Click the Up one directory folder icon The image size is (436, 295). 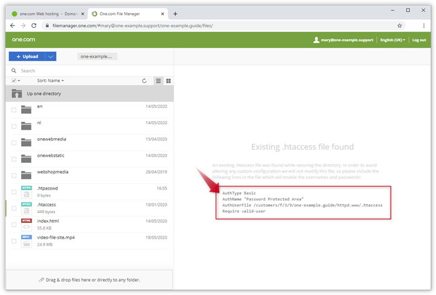[x=17, y=93]
